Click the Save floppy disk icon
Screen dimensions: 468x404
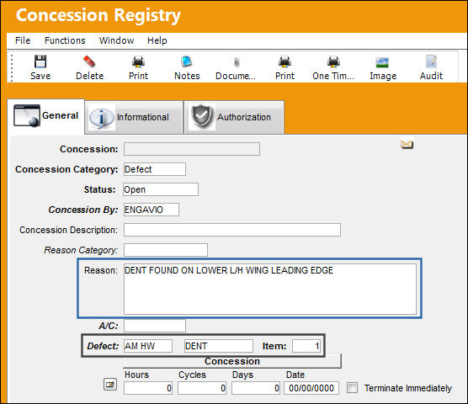click(40, 61)
